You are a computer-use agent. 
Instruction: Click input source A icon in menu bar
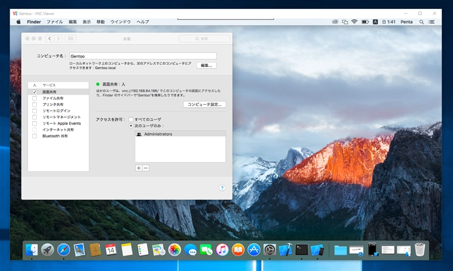click(x=376, y=21)
